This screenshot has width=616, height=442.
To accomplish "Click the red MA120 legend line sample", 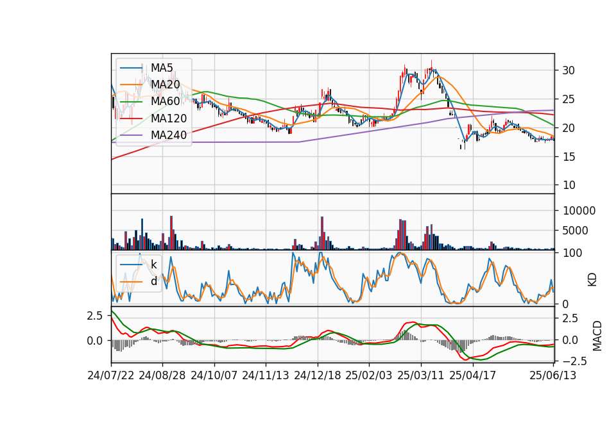I will click(131, 118).
